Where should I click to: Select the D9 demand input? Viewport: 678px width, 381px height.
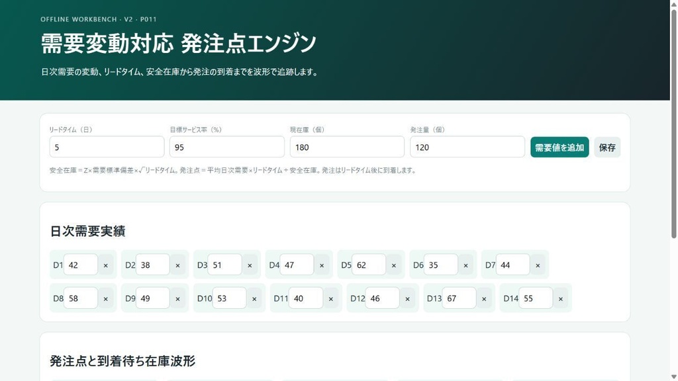(x=153, y=298)
